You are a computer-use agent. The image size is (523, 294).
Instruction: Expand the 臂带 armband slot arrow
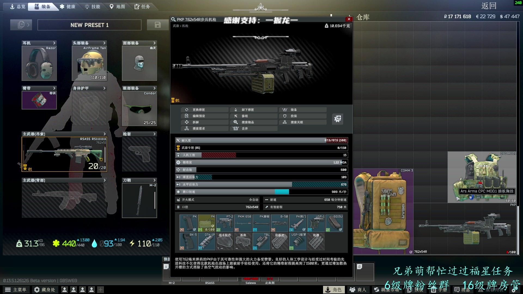click(54, 88)
